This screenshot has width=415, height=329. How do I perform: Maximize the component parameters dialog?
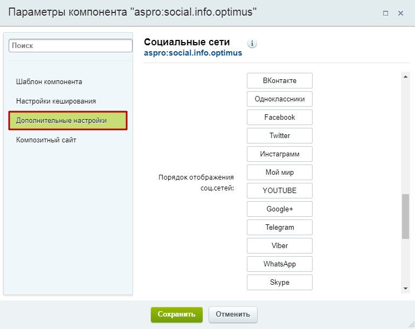tap(385, 13)
